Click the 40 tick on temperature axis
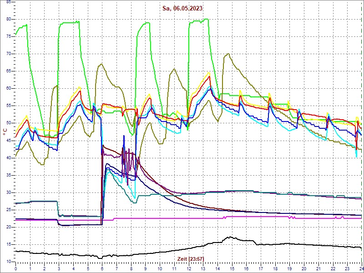The width and height of the screenshot is (364, 273). [x=9, y=158]
